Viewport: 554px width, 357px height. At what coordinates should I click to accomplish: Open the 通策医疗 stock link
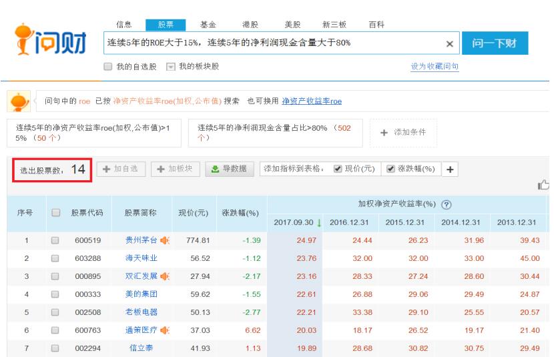141,330
